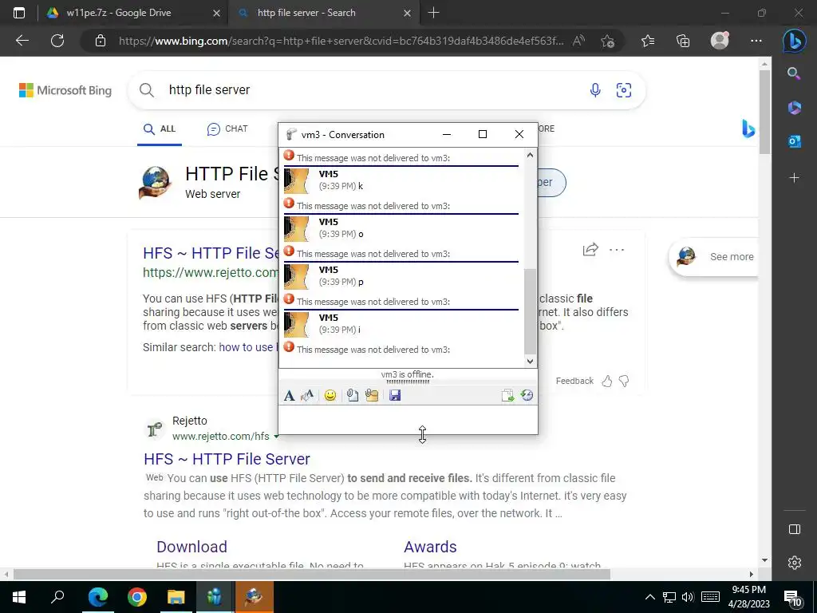The image size is (817, 613).
Task: Save the conversation with the floppy disk icon
Action: click(395, 396)
